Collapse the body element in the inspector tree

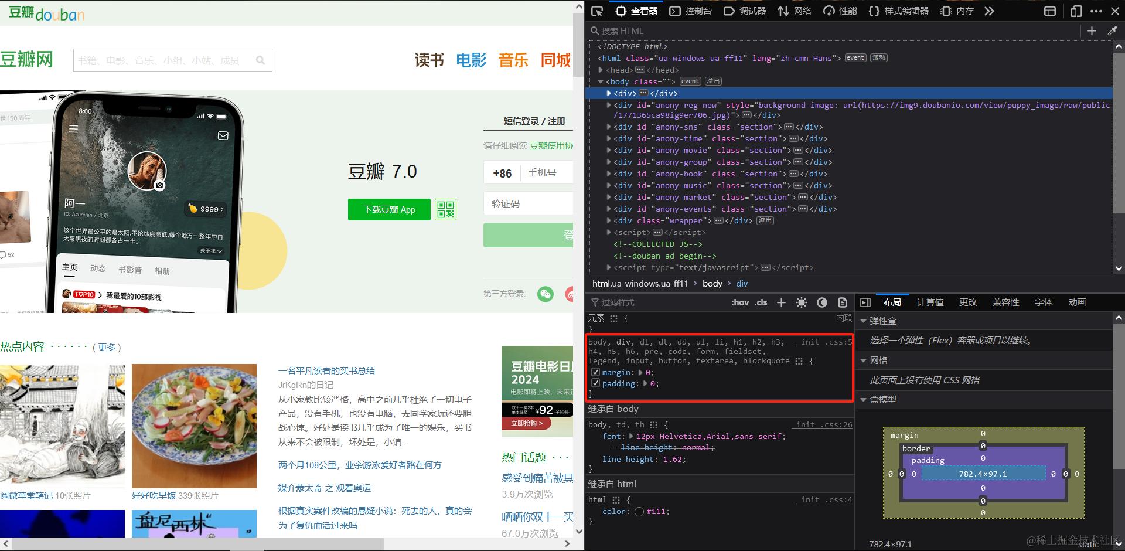[x=601, y=81]
